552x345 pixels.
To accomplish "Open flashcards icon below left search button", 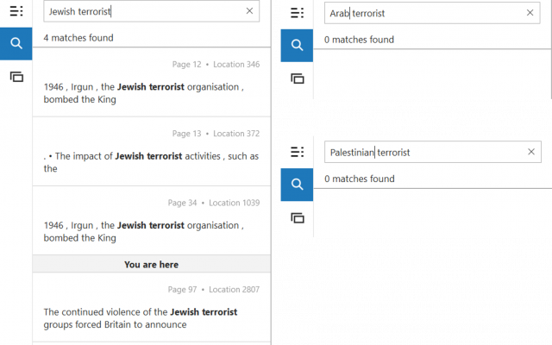I will click(x=16, y=77).
